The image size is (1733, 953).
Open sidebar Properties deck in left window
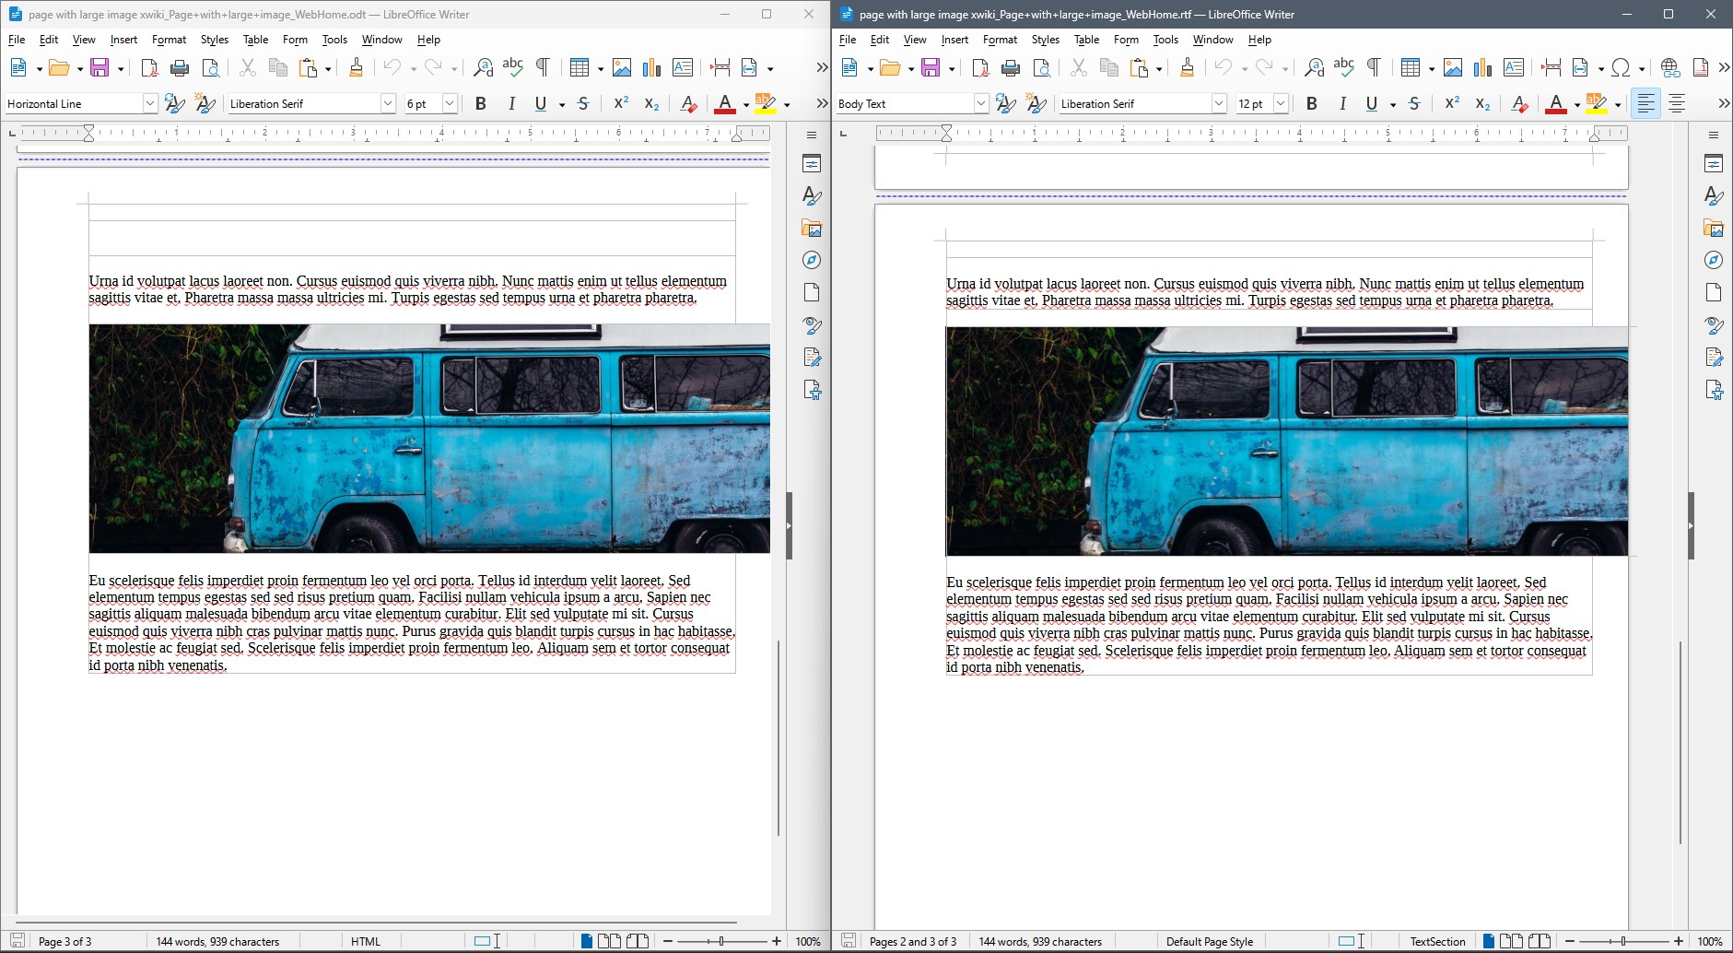tap(812, 164)
